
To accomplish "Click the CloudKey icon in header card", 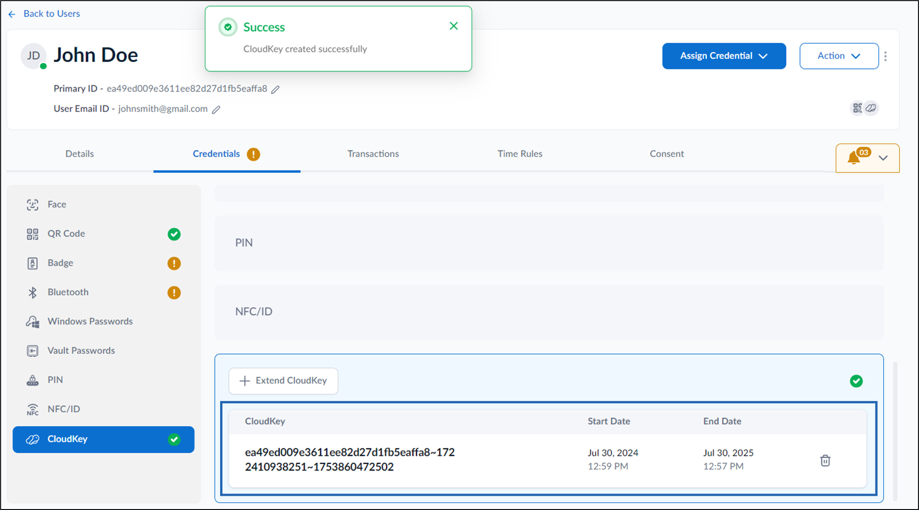I will pos(871,108).
